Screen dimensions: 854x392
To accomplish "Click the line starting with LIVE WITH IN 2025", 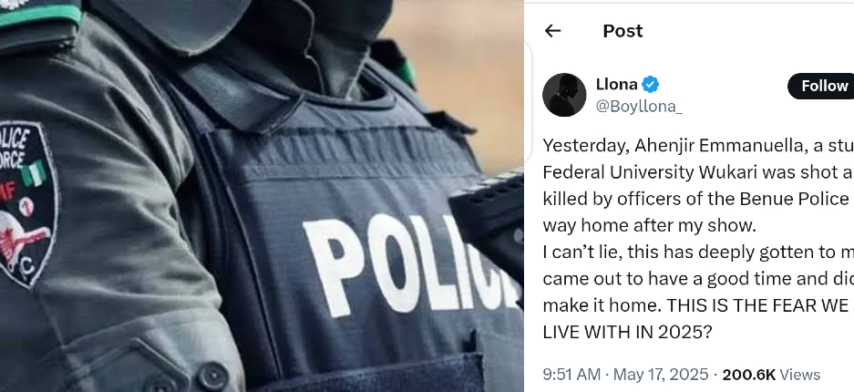I will 627,332.
